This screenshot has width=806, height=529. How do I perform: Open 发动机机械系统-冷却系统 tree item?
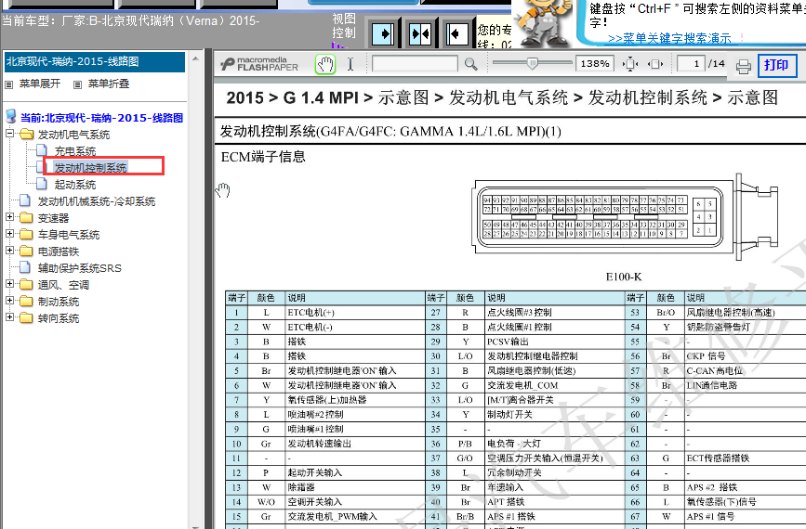click(x=97, y=201)
